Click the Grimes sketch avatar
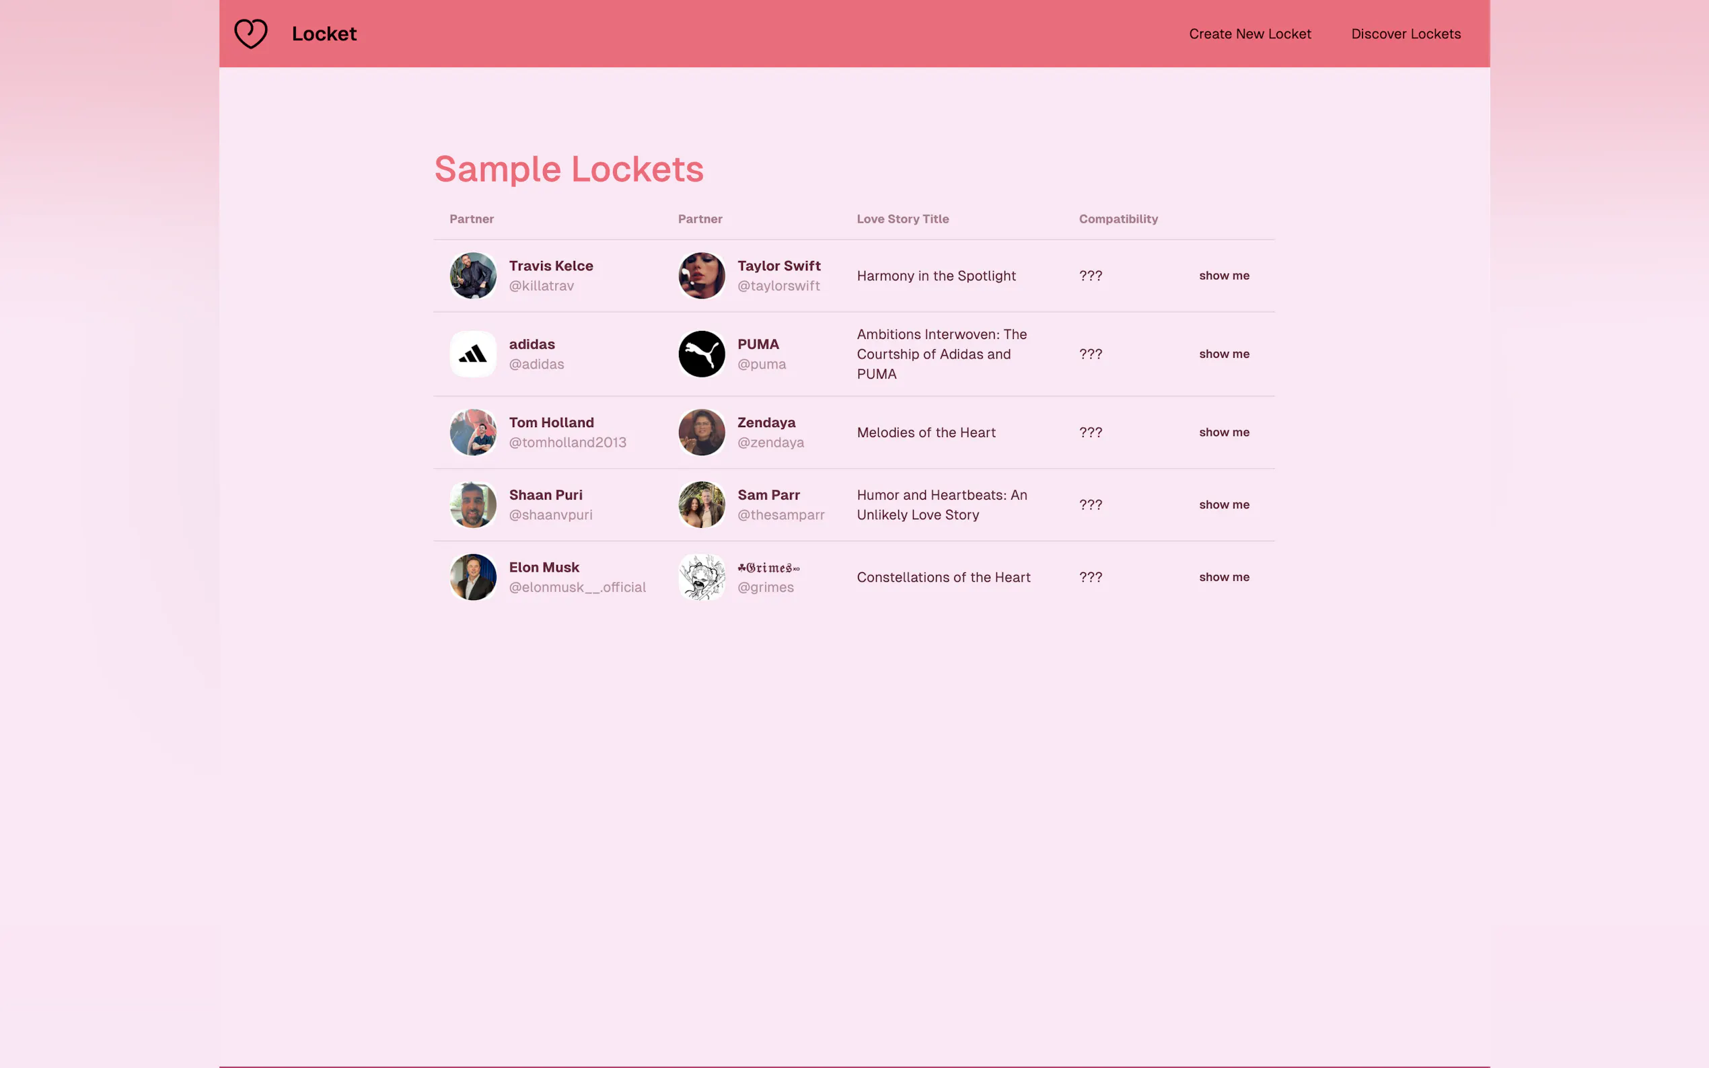 (x=701, y=577)
